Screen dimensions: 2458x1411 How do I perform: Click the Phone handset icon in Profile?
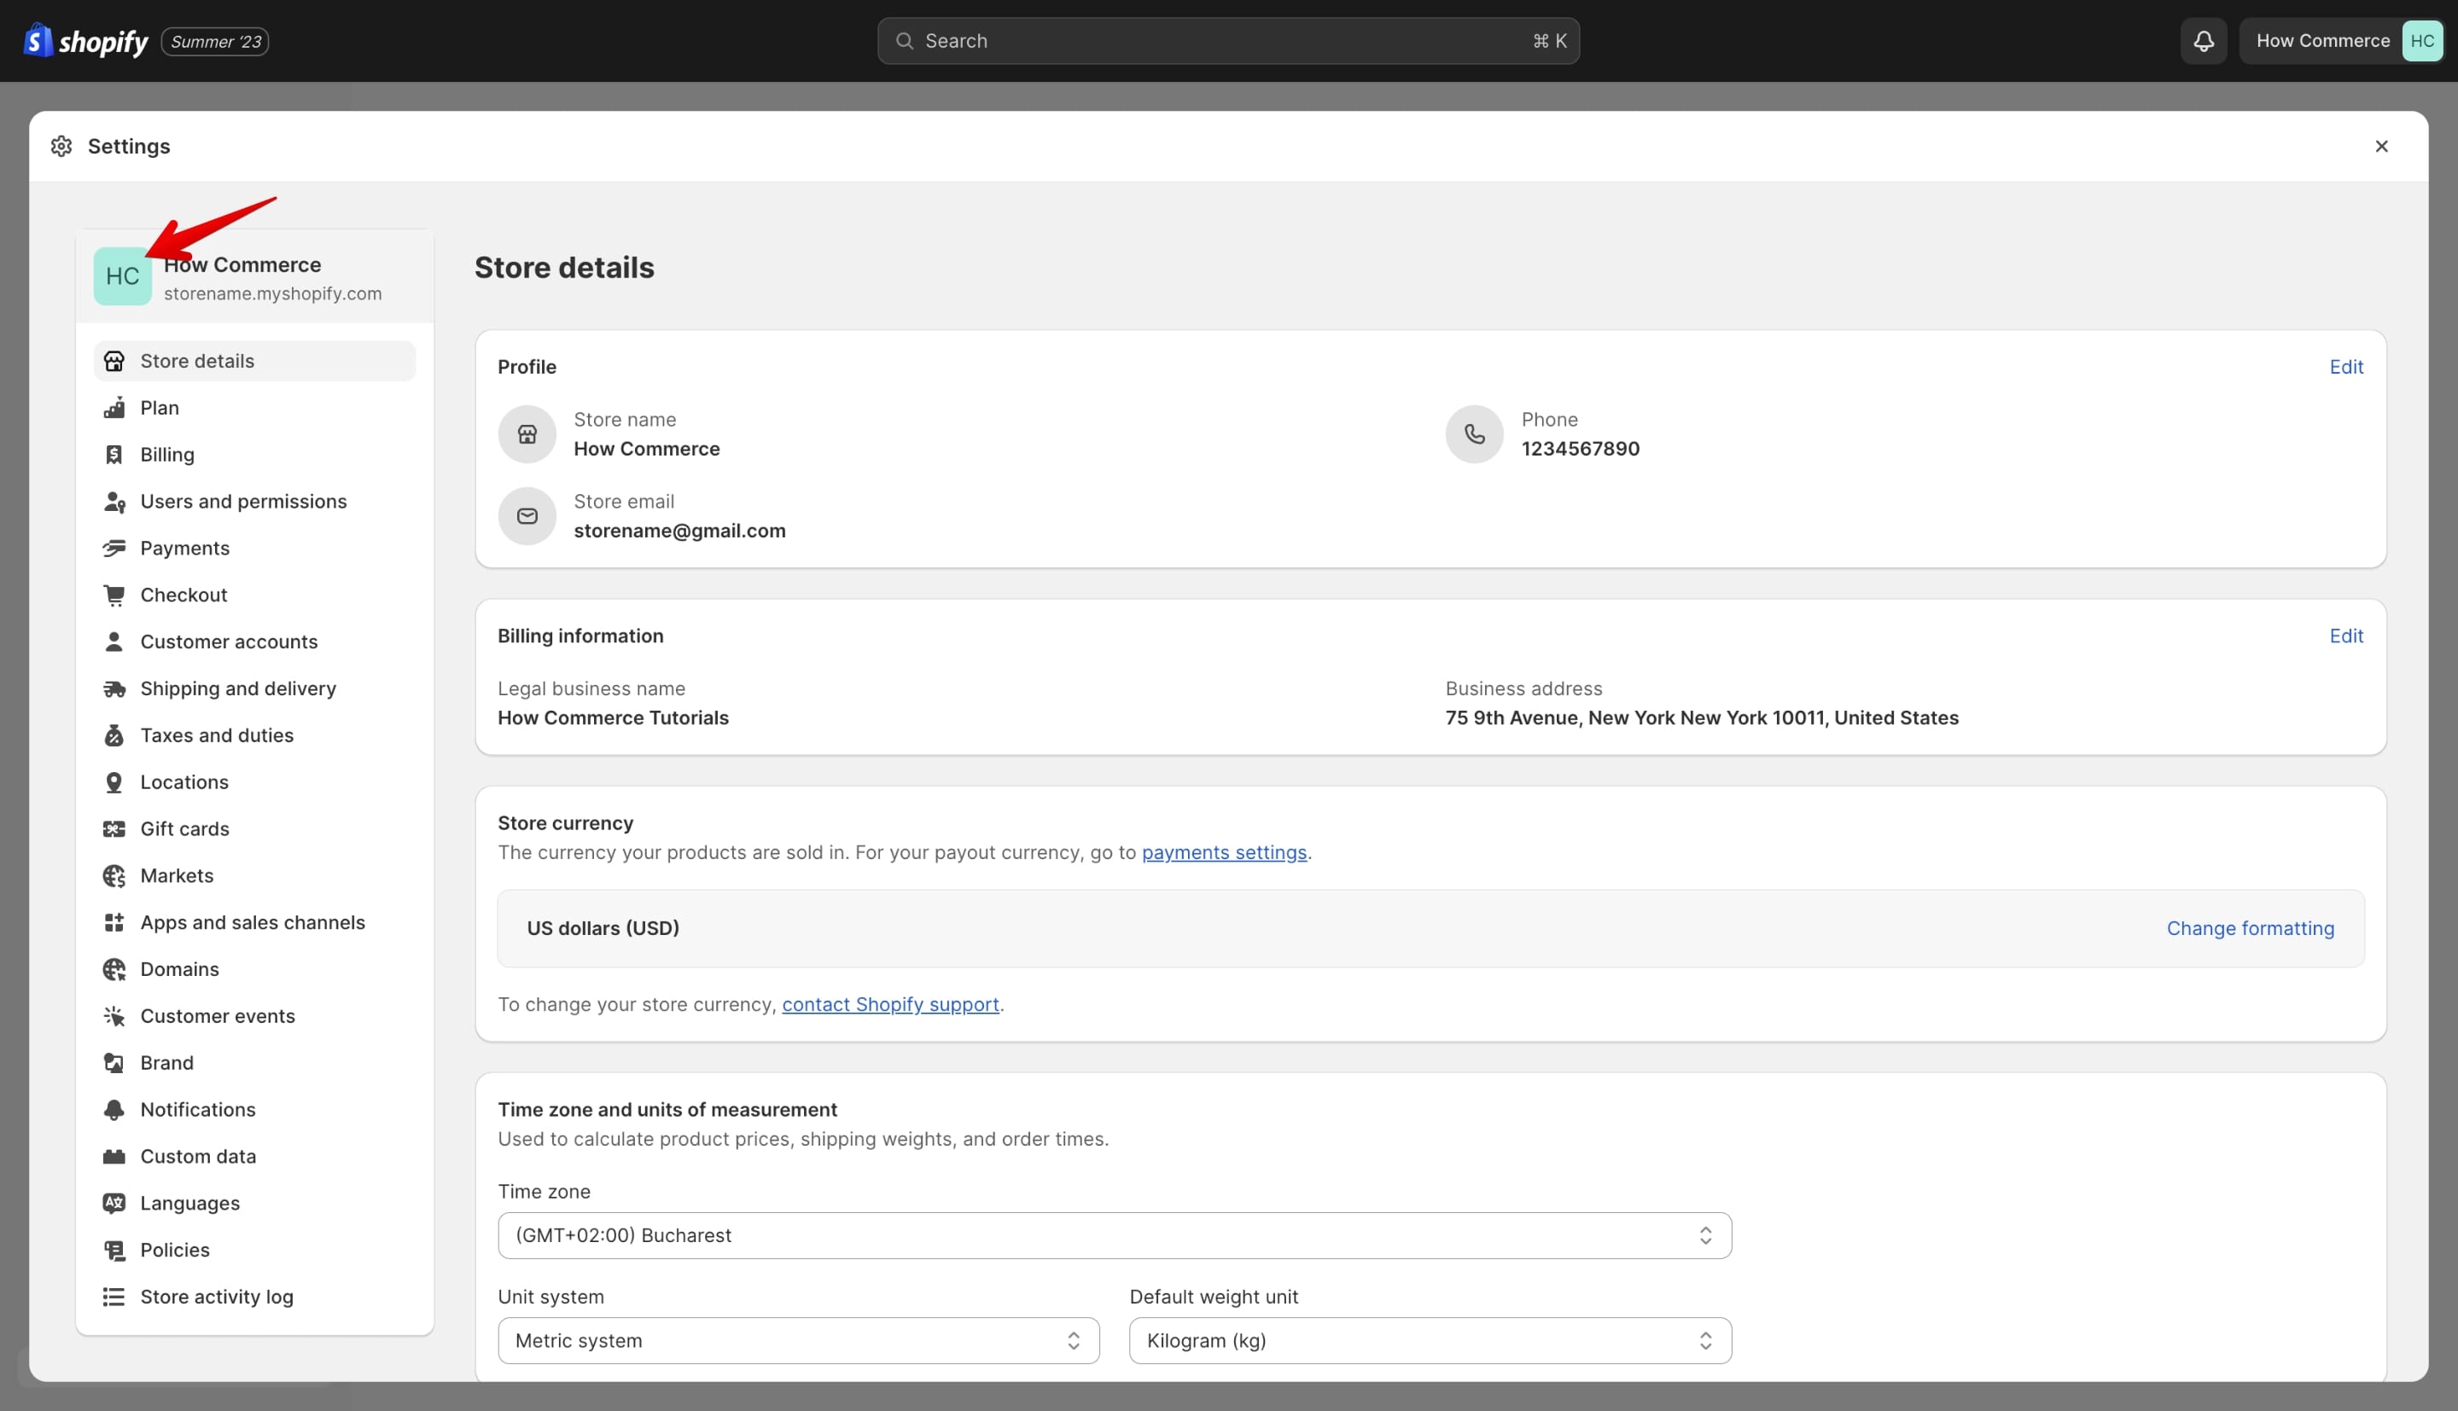[1474, 434]
